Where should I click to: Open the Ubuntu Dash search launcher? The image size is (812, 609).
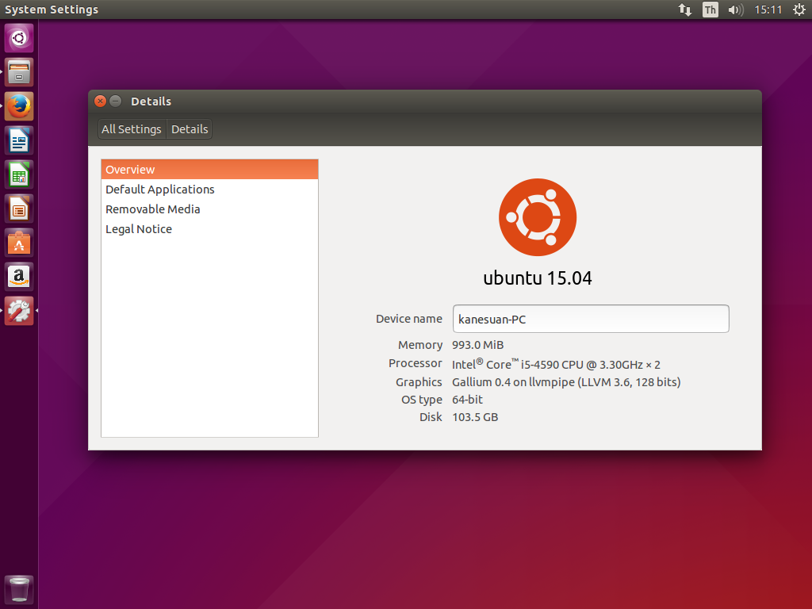[19, 38]
